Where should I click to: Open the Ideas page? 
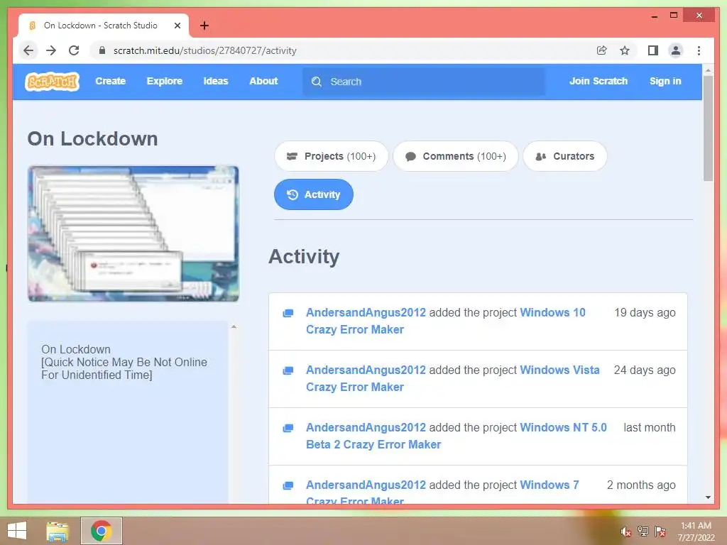(216, 81)
